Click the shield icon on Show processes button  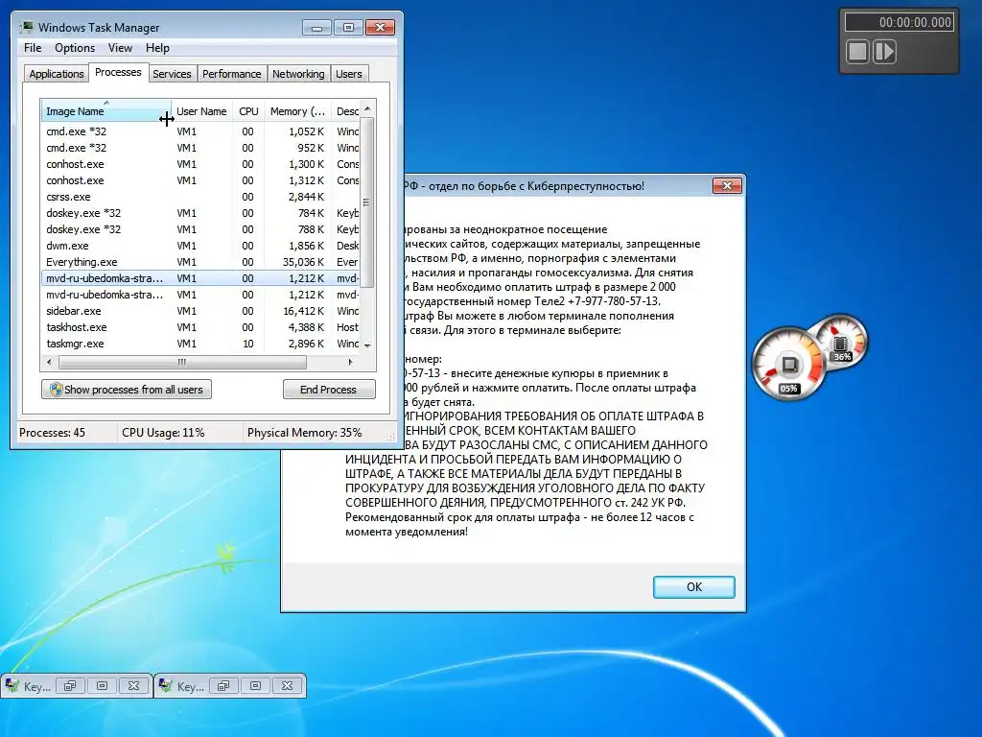tap(56, 390)
